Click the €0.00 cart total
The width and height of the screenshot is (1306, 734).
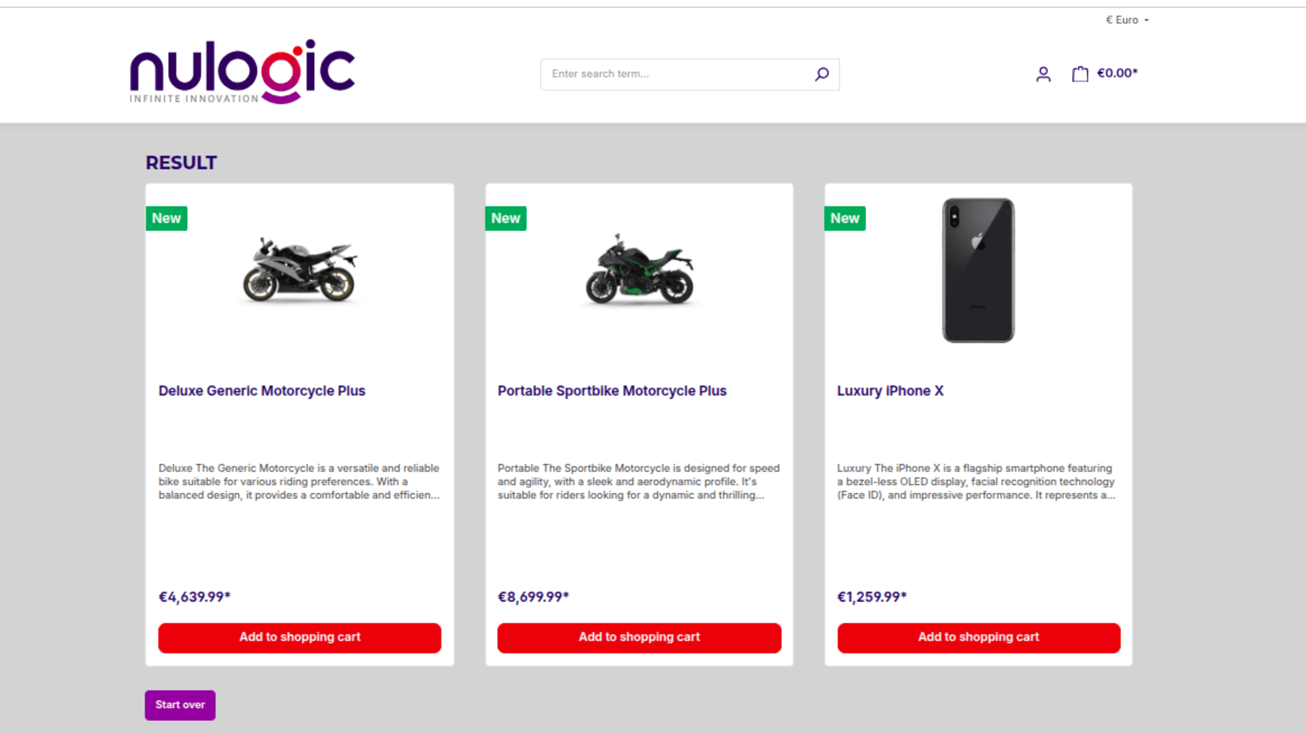(1117, 73)
